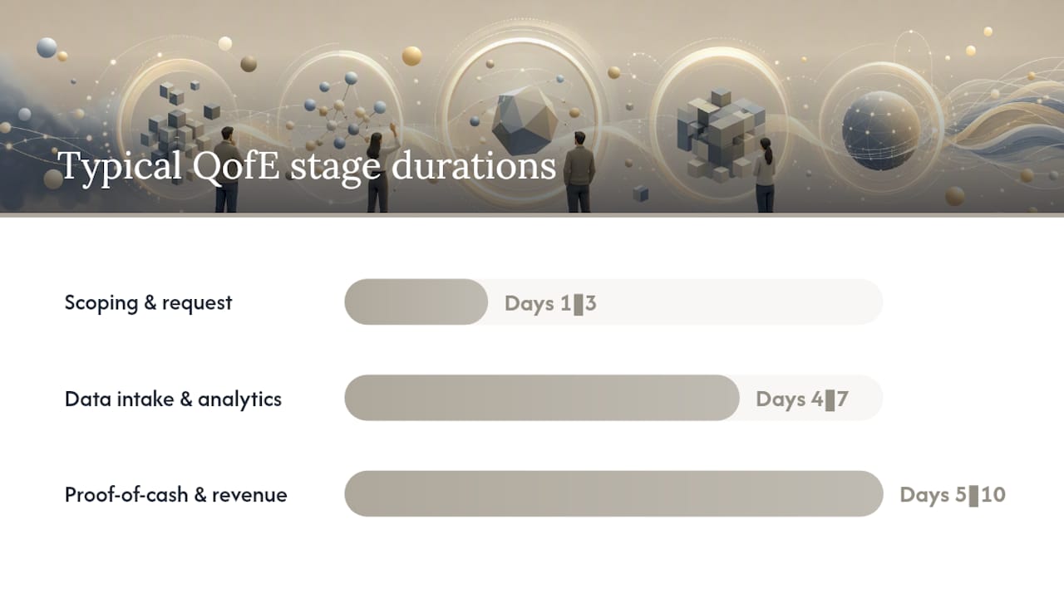Image resolution: width=1064 pixels, height=598 pixels.
Task: Select the 'Days 4–7' duration text
Action: 802,399
